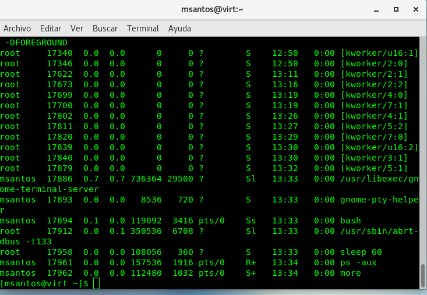The height and width of the screenshot is (295, 427).
Task: Click PID 17886 in the process list
Action: [x=59, y=179]
